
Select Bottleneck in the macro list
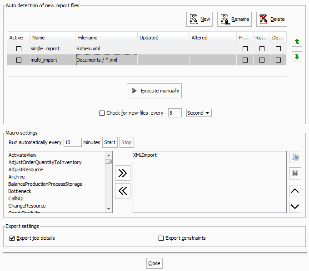tap(20, 191)
